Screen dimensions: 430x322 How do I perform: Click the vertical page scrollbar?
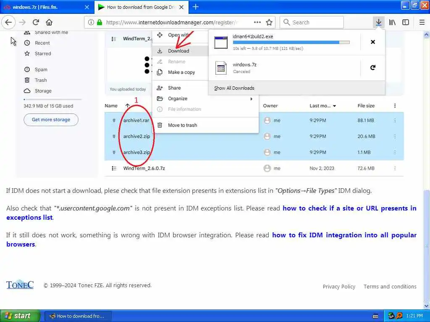(427, 247)
